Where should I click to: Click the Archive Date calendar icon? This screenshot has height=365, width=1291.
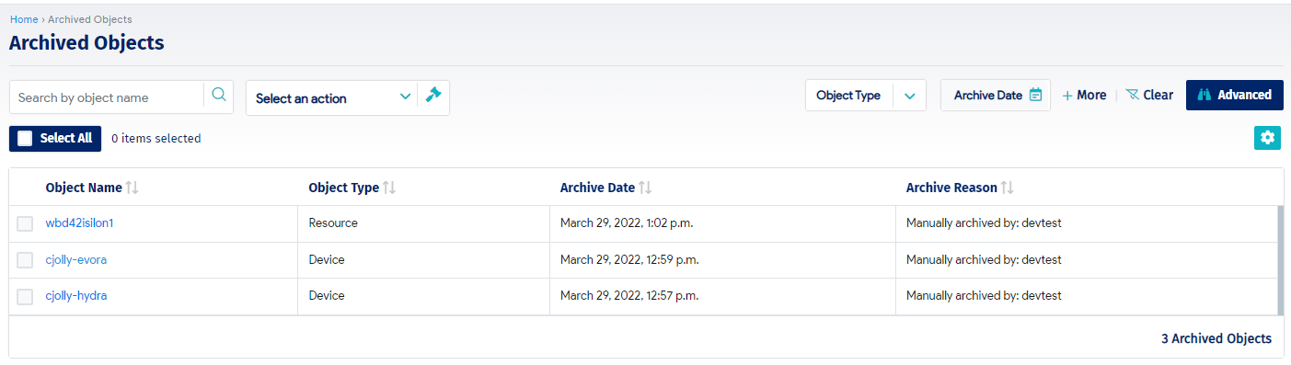tap(1035, 95)
